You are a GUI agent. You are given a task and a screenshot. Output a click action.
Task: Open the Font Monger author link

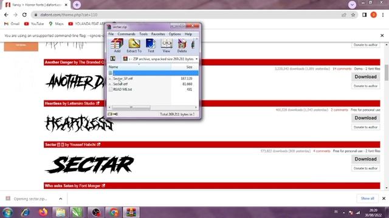pyautogui.click(x=90, y=186)
